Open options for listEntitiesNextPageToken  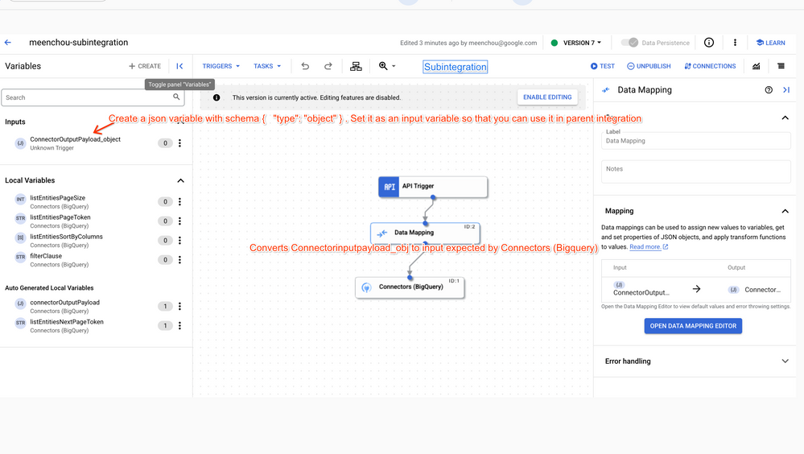(x=179, y=326)
